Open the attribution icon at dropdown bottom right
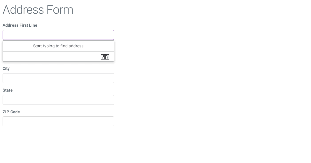The image size is (311, 163). point(107,57)
